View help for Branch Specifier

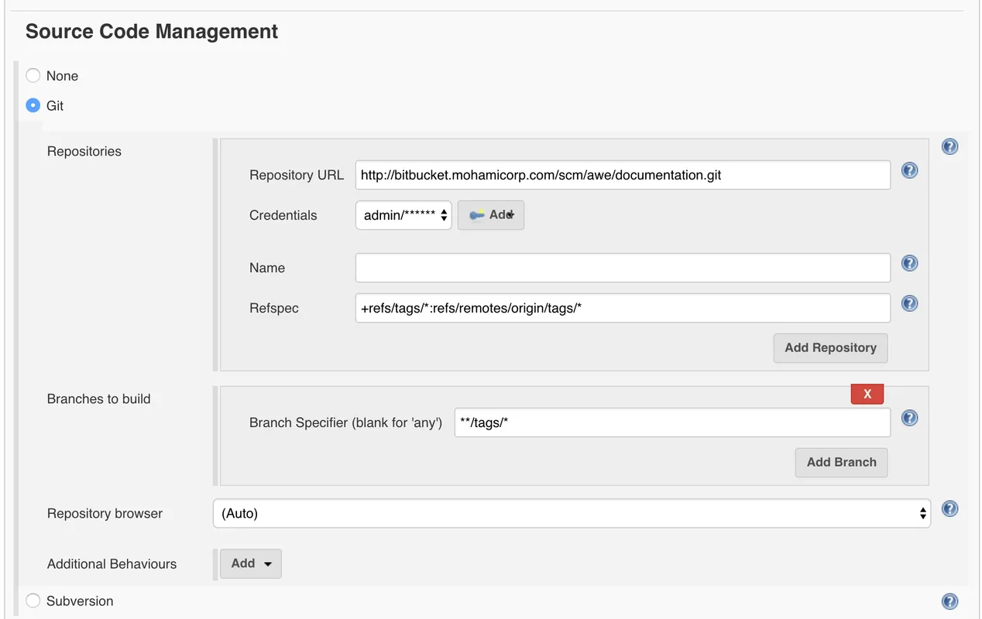(910, 418)
